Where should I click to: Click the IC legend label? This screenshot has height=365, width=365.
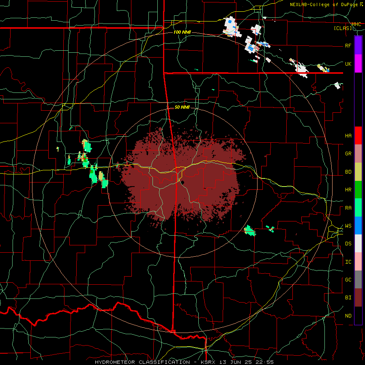pos(348,262)
